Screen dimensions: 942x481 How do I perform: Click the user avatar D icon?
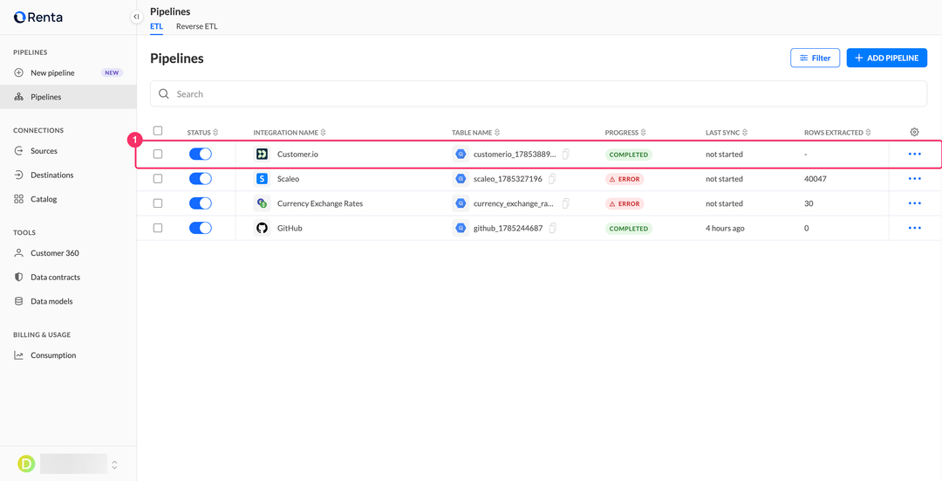pos(26,464)
